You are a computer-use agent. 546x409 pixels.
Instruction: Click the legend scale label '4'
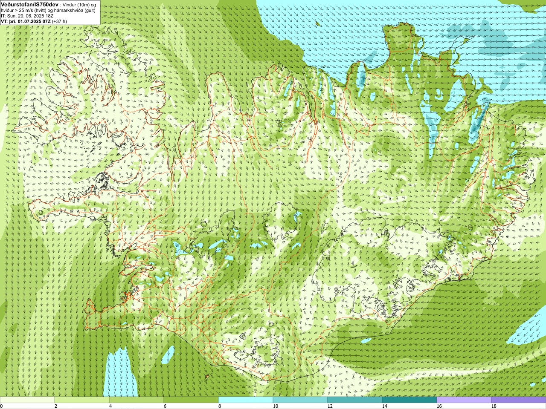click(x=110, y=406)
